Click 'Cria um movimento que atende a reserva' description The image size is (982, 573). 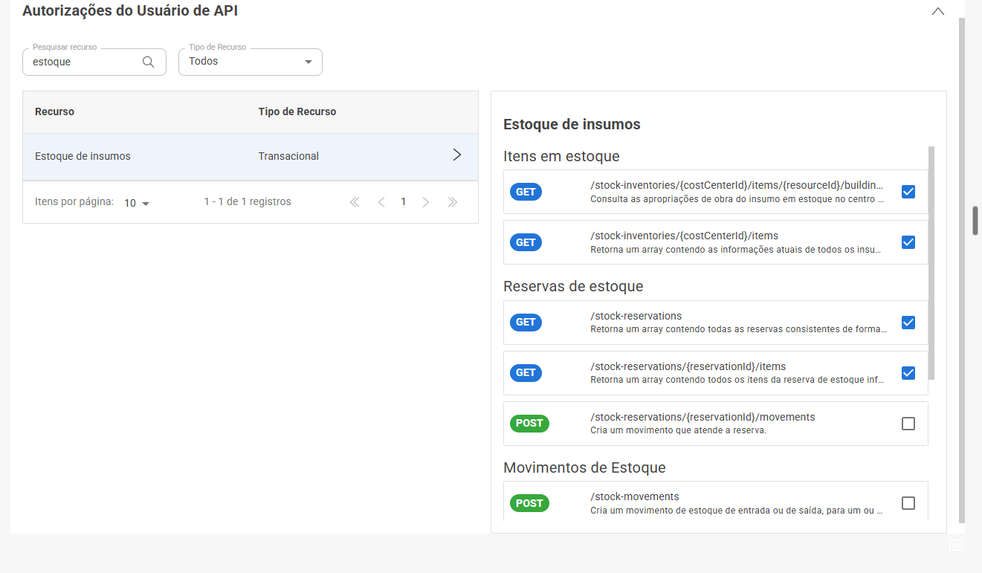coord(678,430)
